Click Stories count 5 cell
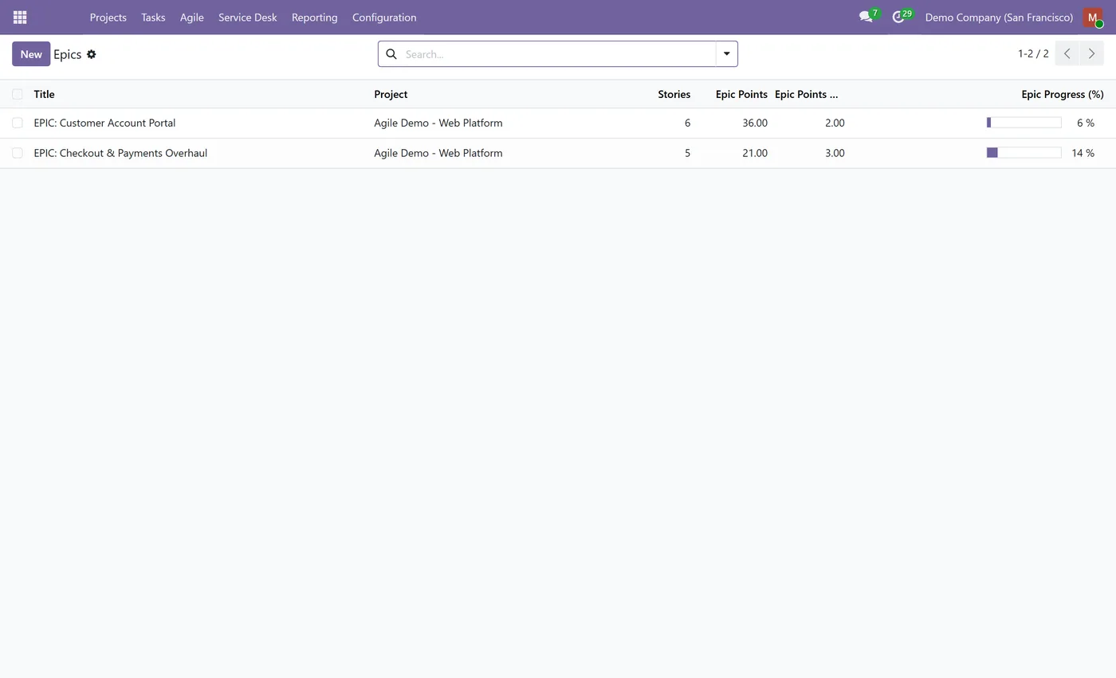 pos(687,153)
